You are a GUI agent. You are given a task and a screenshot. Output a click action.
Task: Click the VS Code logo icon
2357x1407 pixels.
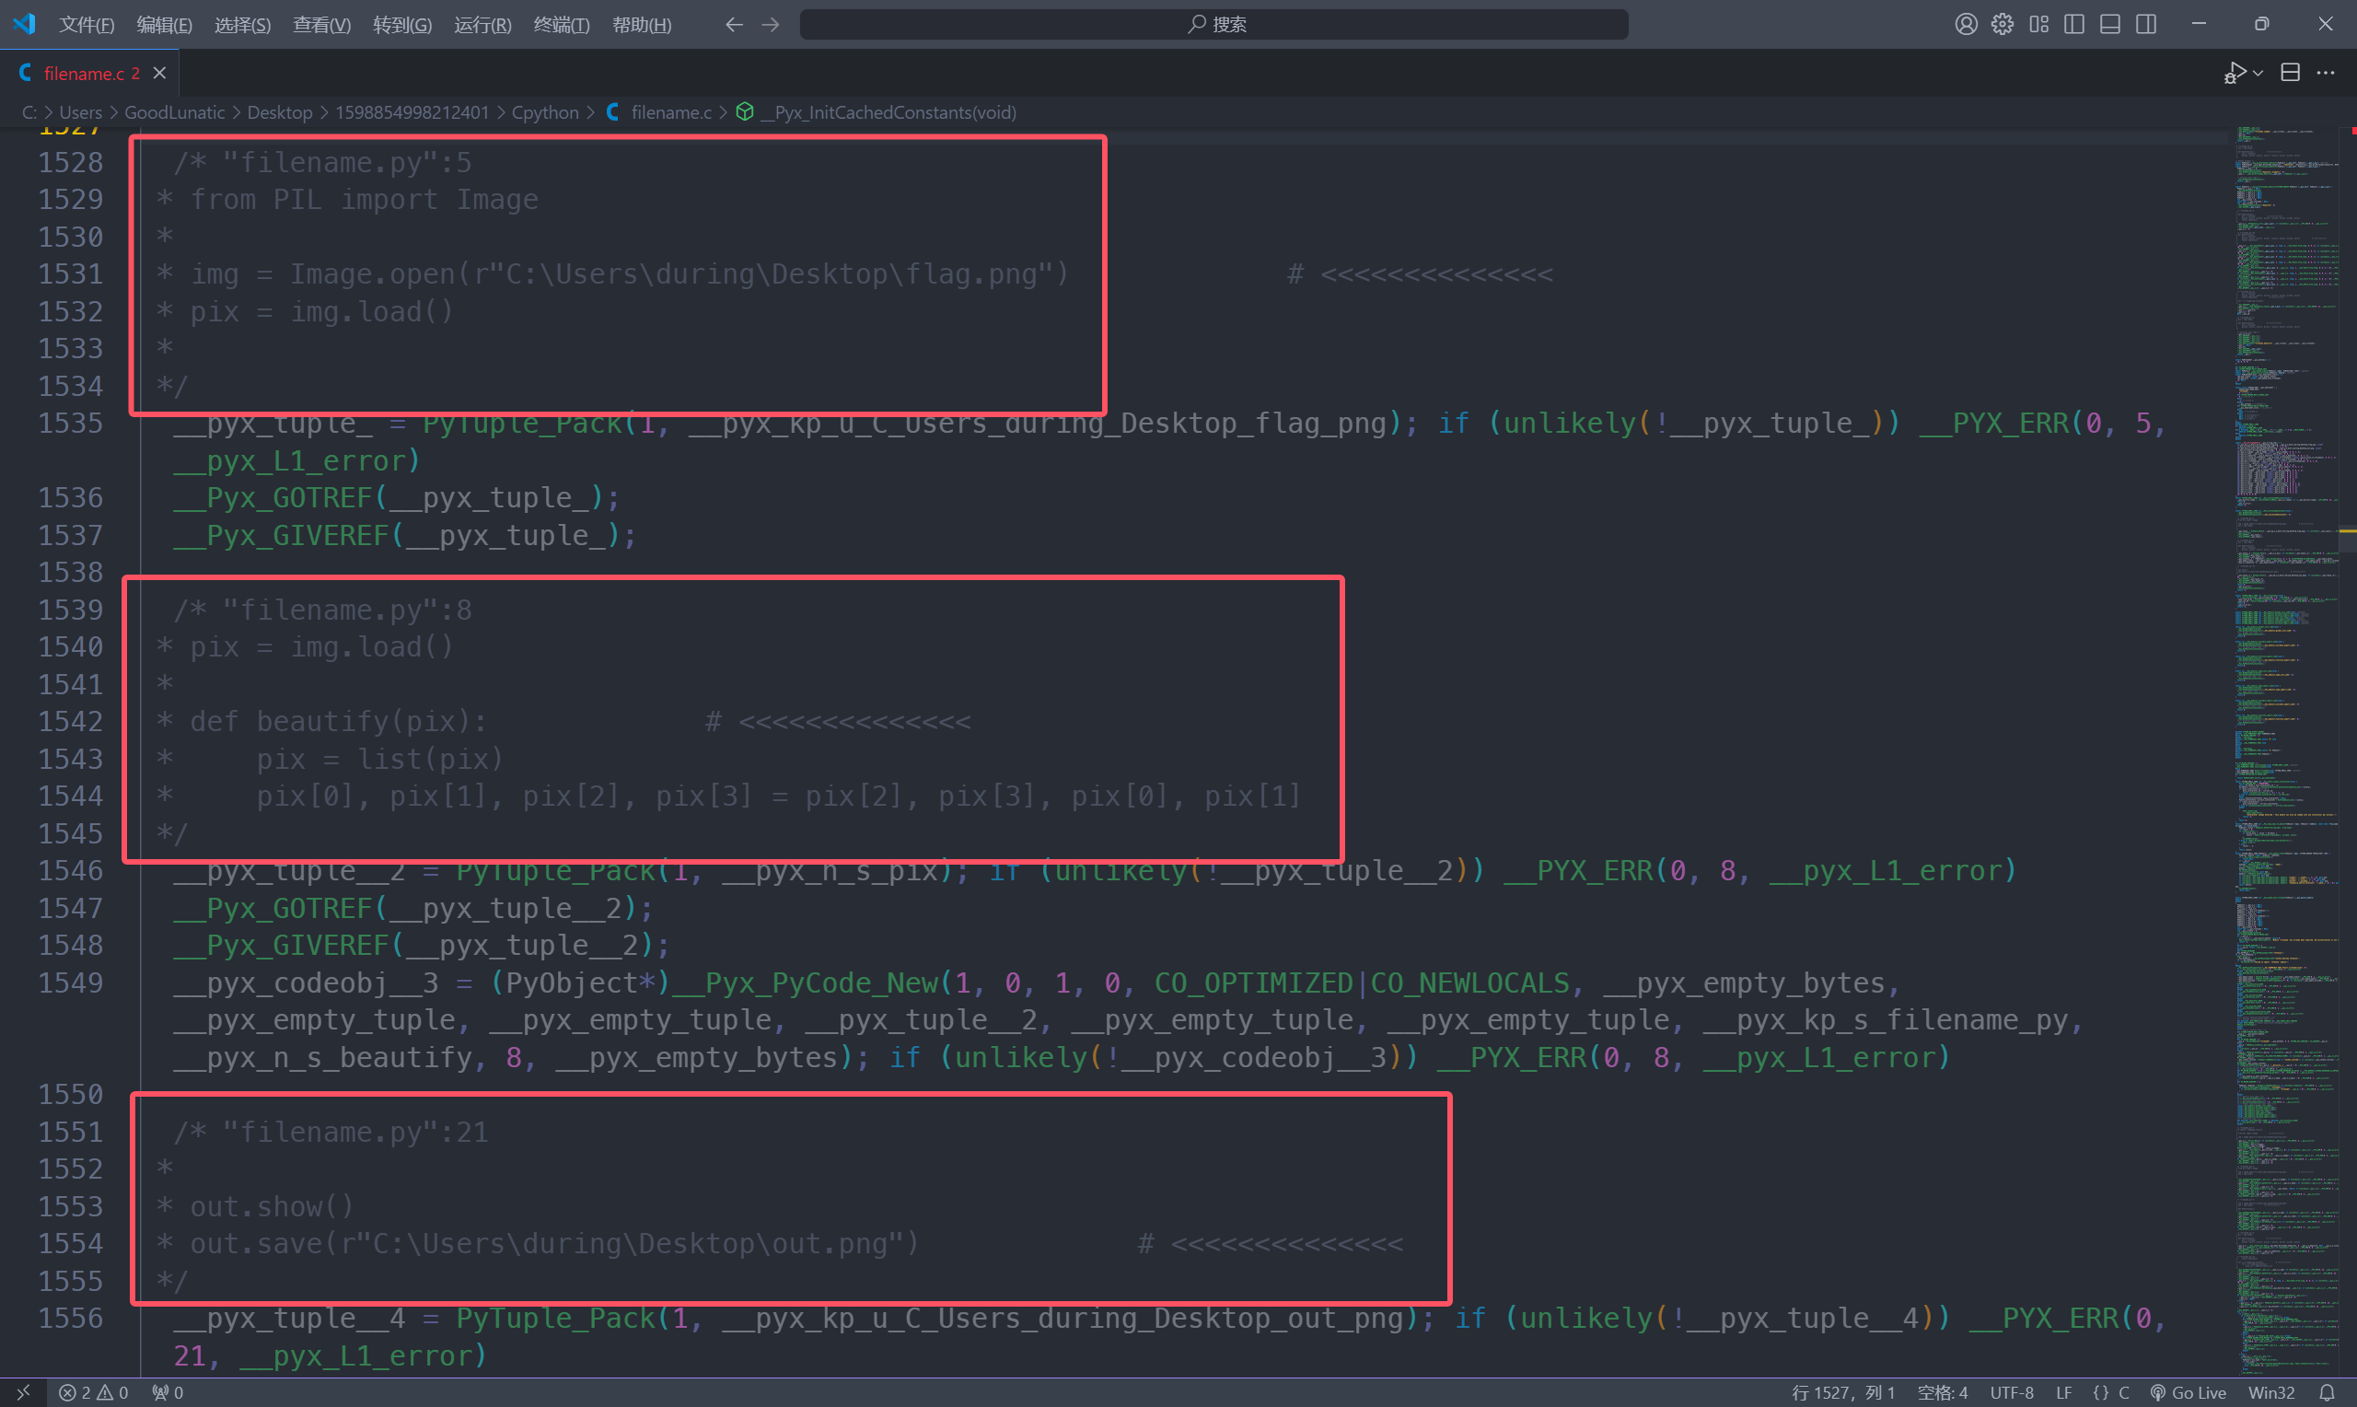tap(25, 24)
